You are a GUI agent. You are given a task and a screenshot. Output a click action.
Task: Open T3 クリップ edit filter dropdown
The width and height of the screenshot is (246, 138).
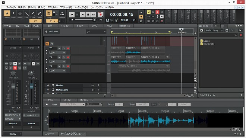57,52
